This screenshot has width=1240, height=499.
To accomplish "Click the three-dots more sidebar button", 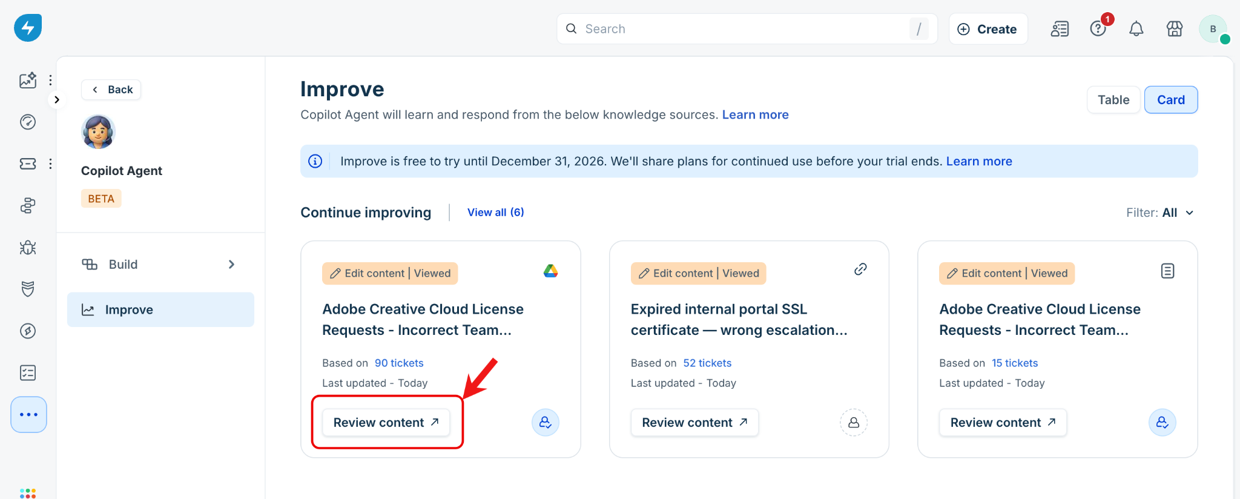I will click(x=28, y=415).
